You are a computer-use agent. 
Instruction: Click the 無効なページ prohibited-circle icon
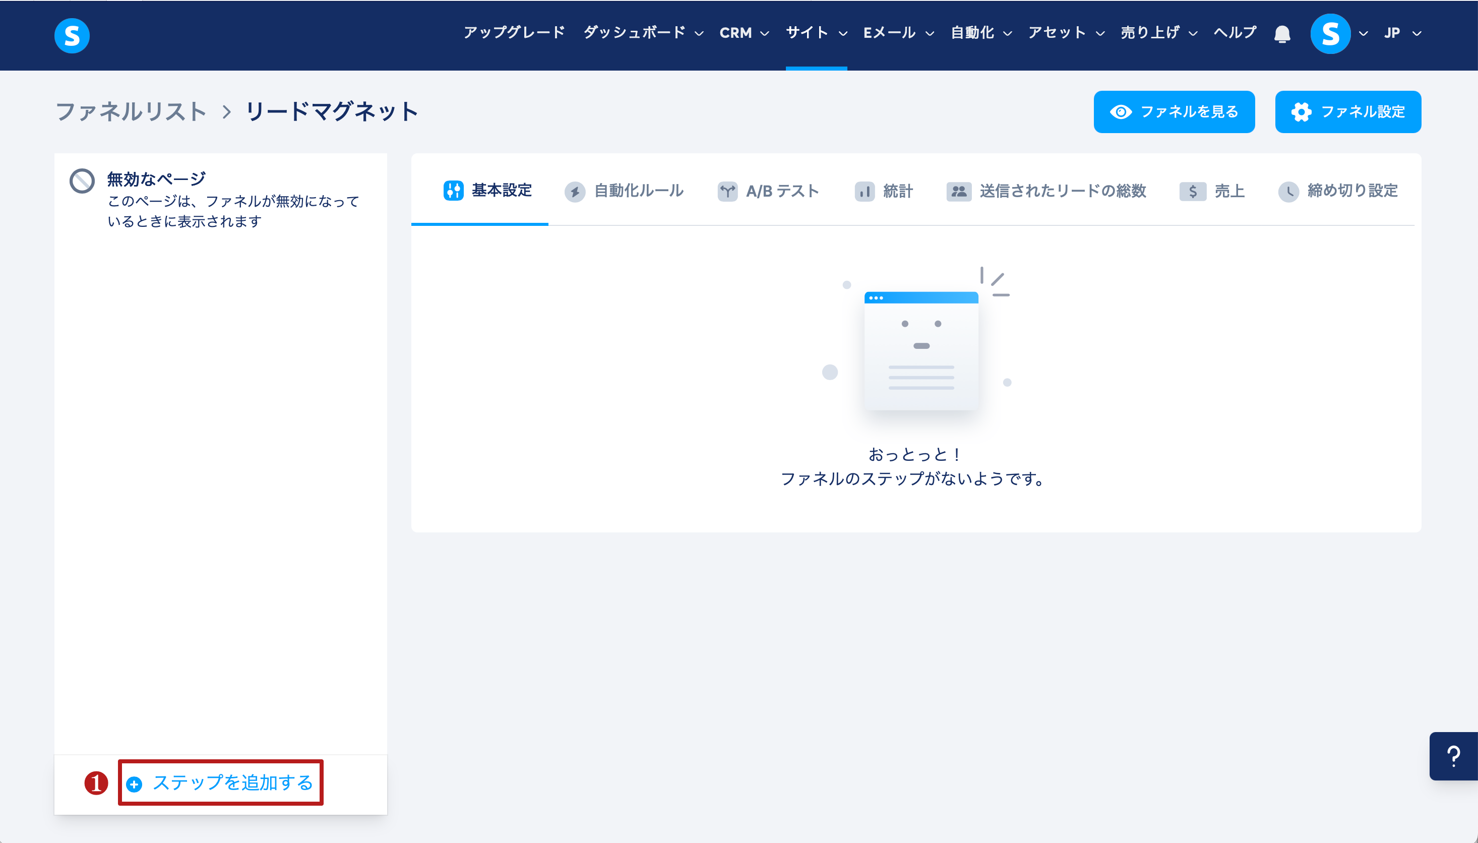(82, 180)
